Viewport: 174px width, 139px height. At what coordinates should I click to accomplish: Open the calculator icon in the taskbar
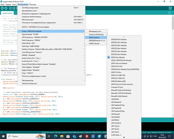(106, 136)
